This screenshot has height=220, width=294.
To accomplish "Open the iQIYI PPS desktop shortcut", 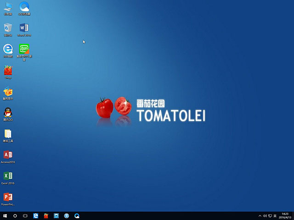I will pos(24,52).
